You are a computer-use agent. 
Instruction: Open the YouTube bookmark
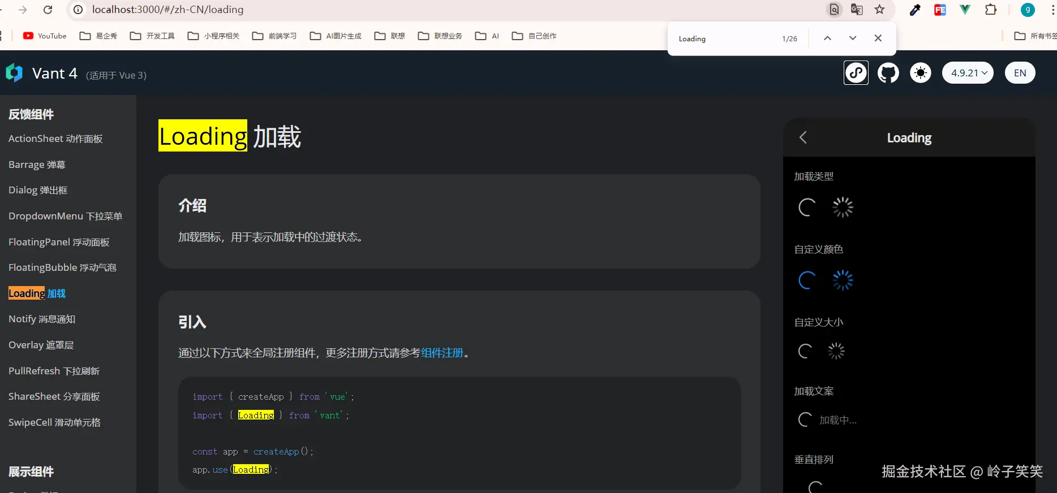coord(45,36)
